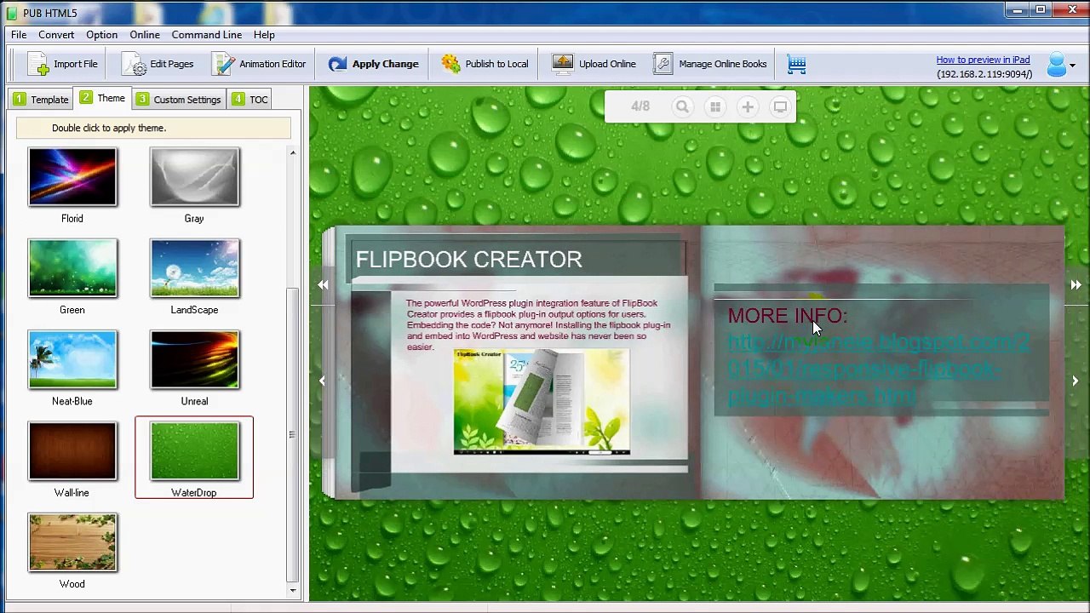
Task: Select Publish to Local
Action: 485,64
